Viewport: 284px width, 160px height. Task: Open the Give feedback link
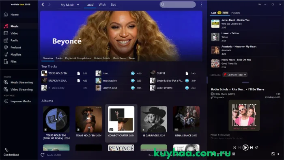click(x=11, y=155)
